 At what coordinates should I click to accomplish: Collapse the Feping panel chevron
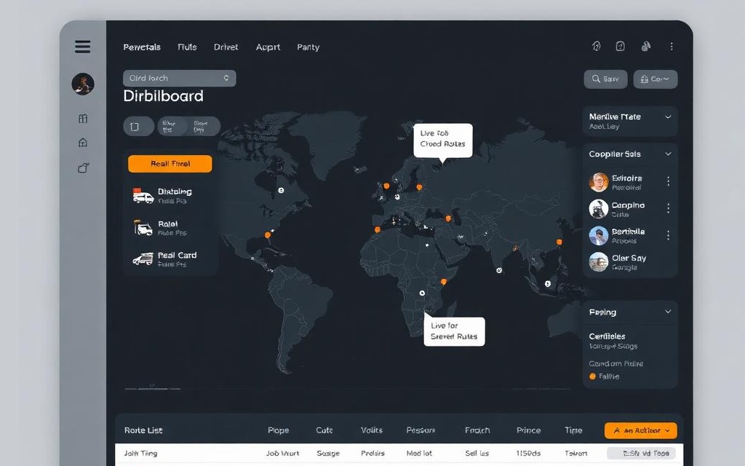[x=668, y=312]
